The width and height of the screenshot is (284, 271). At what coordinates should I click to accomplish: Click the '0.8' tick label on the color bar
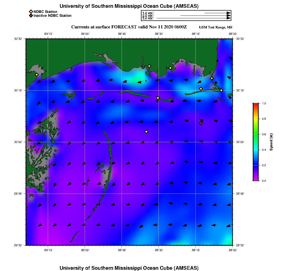click(x=264, y=119)
